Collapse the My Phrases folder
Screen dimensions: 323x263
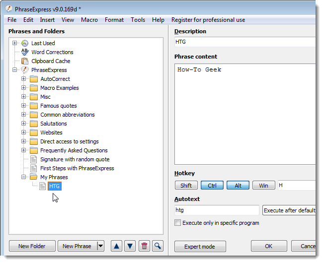click(x=24, y=177)
